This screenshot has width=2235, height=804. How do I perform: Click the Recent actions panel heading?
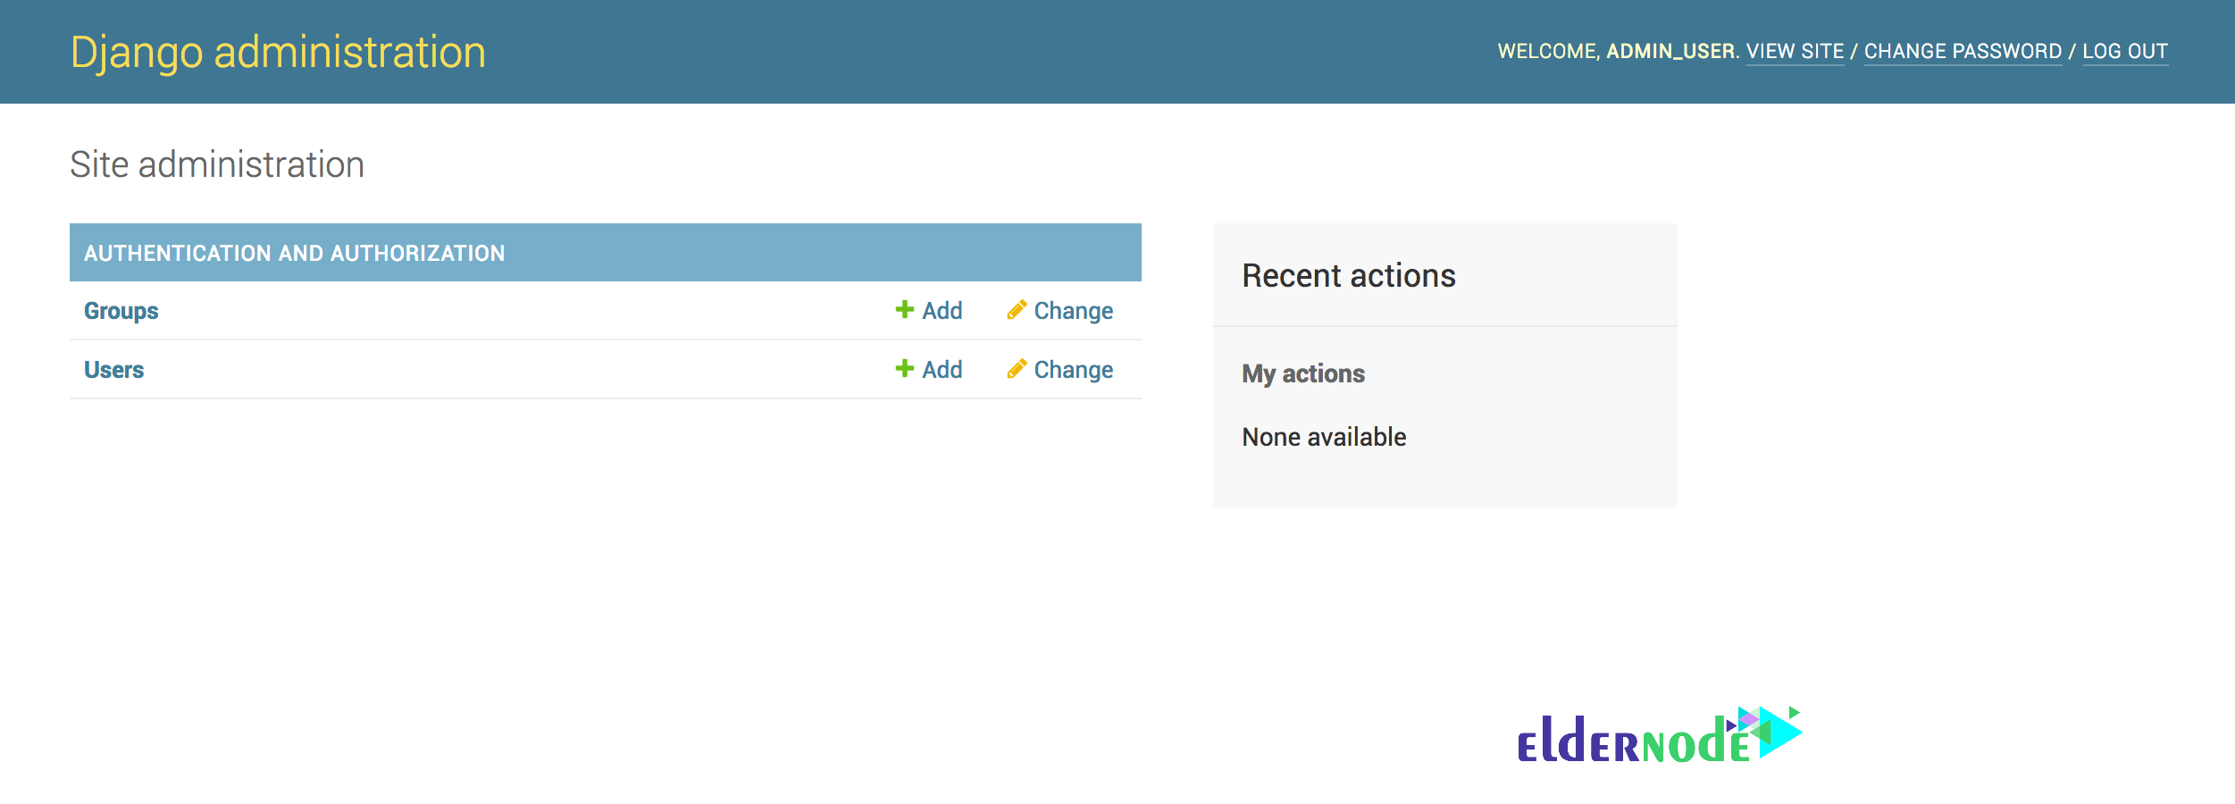click(1348, 276)
